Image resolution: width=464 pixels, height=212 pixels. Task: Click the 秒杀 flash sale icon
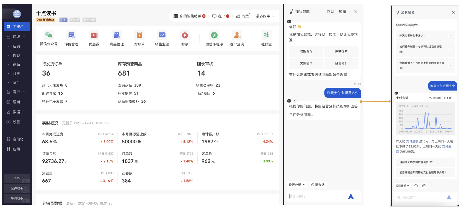[x=185, y=35]
